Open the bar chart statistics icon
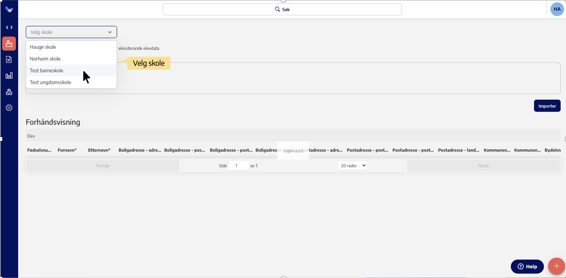 9,75
